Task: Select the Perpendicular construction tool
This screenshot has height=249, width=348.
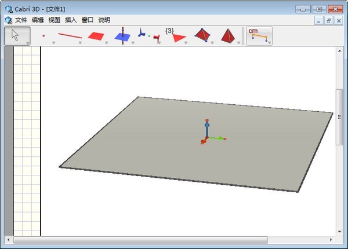Action: click(122, 36)
